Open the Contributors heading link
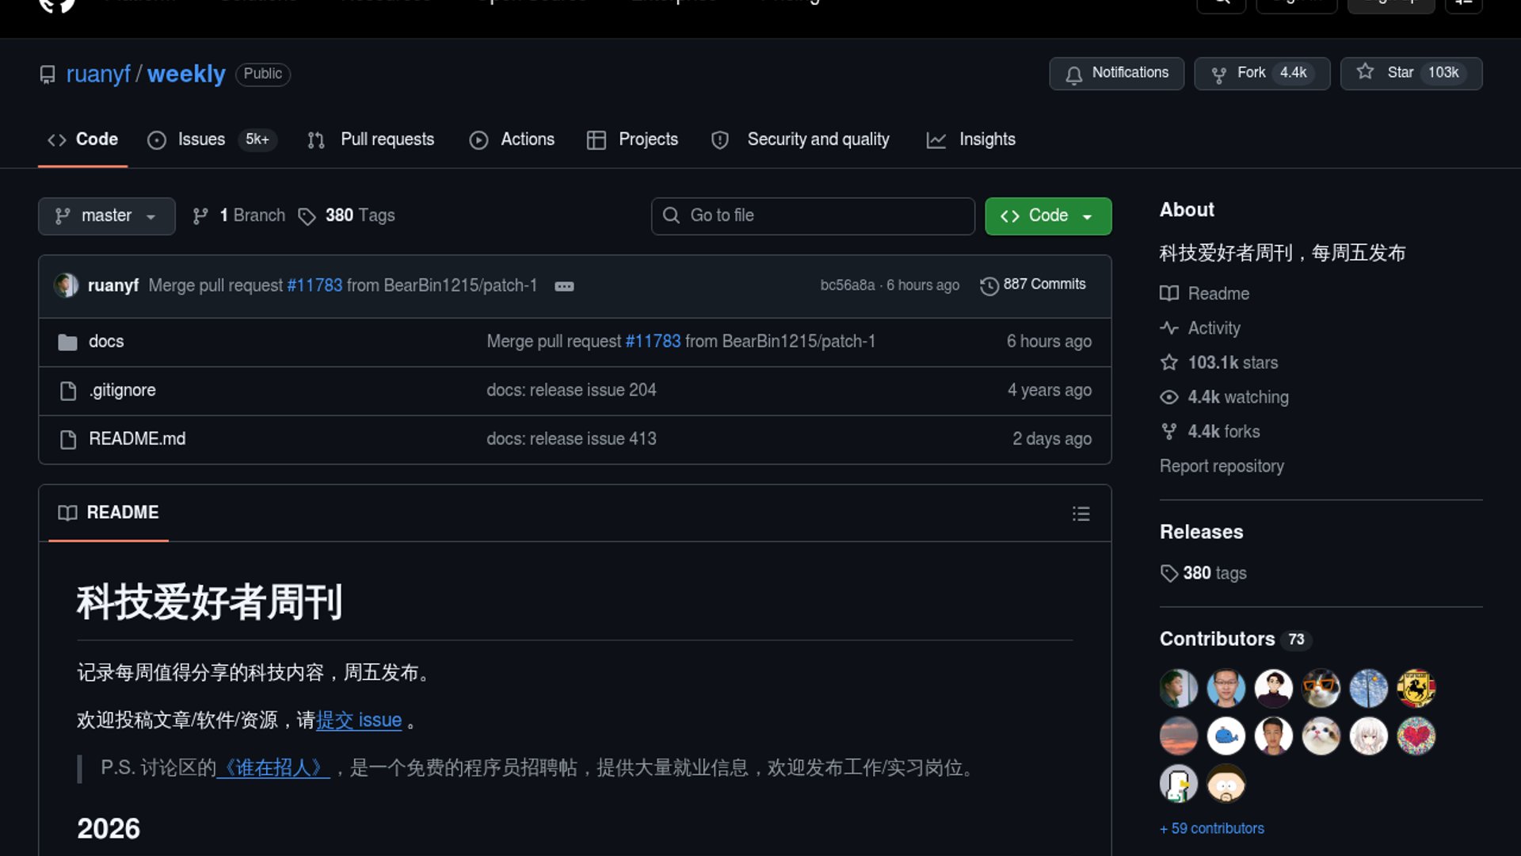Image resolution: width=1521 pixels, height=856 pixels. coord(1236,639)
